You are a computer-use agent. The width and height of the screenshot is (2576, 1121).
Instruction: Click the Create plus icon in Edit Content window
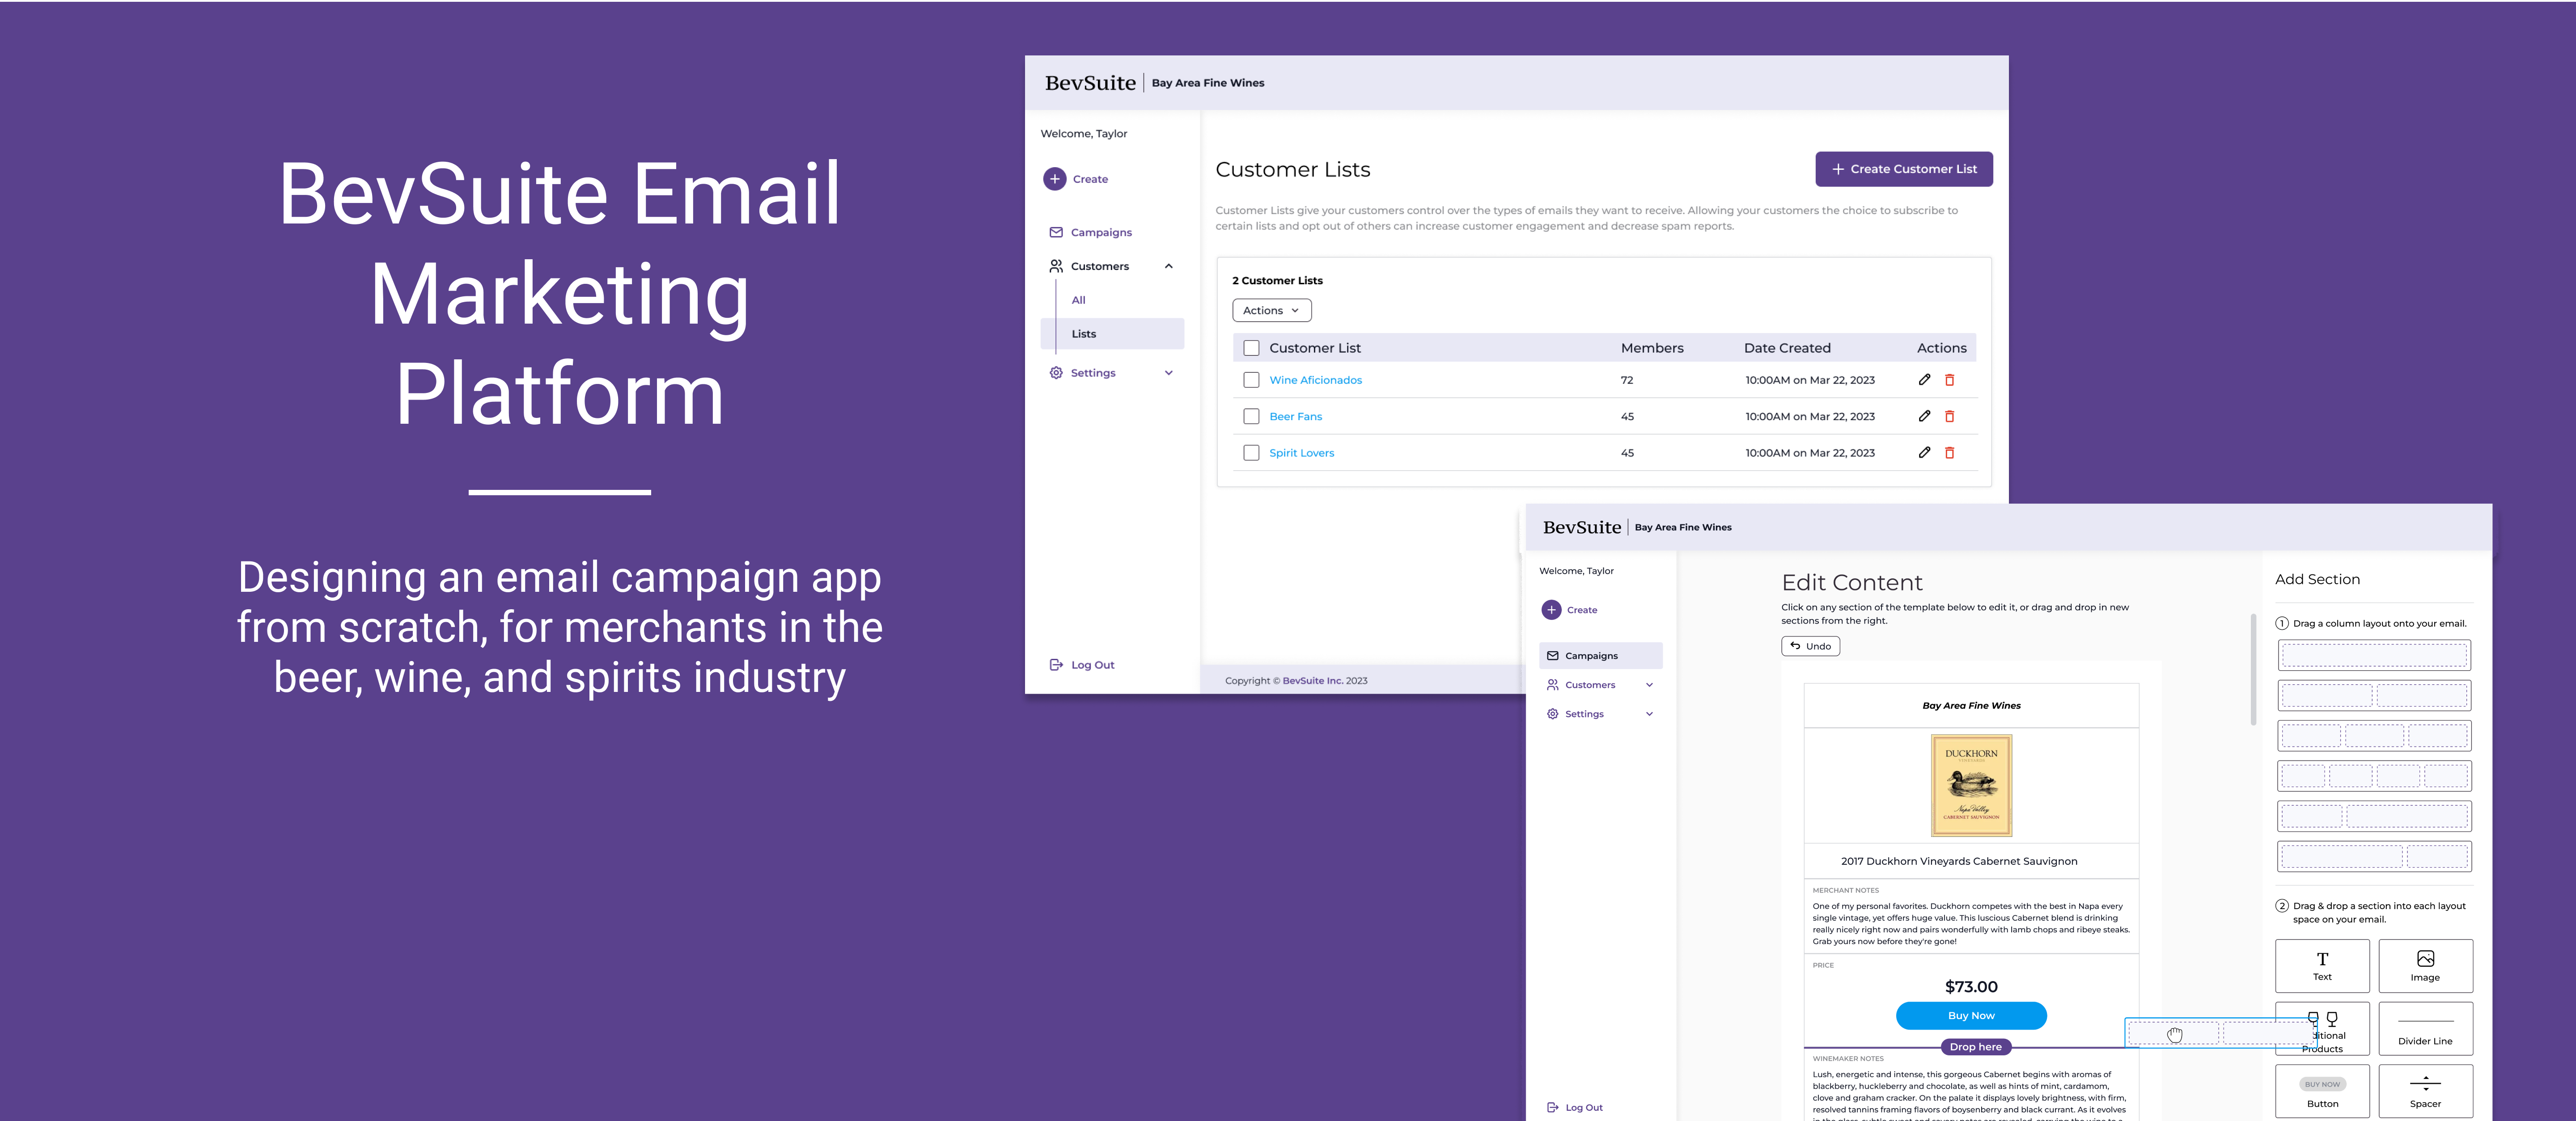pos(1551,610)
